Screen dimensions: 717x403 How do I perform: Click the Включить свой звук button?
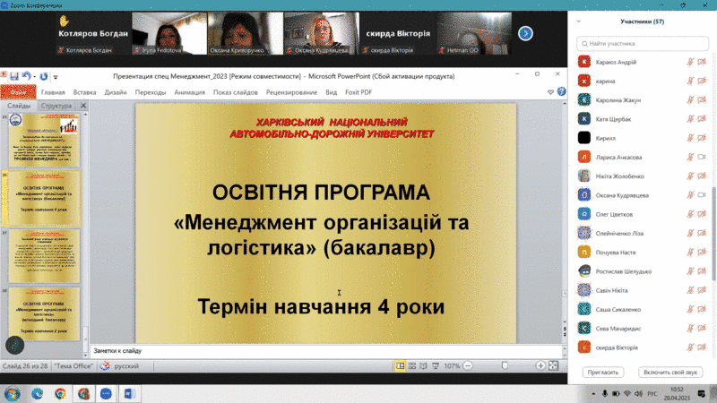(x=670, y=372)
